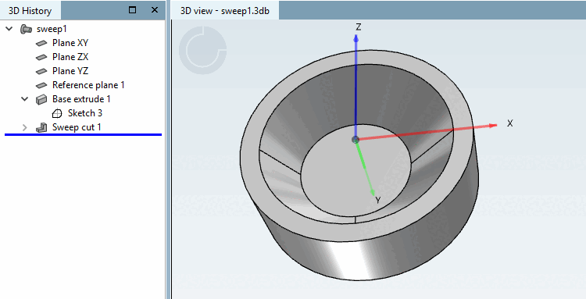Click the origin point in the 3D view

[356, 140]
